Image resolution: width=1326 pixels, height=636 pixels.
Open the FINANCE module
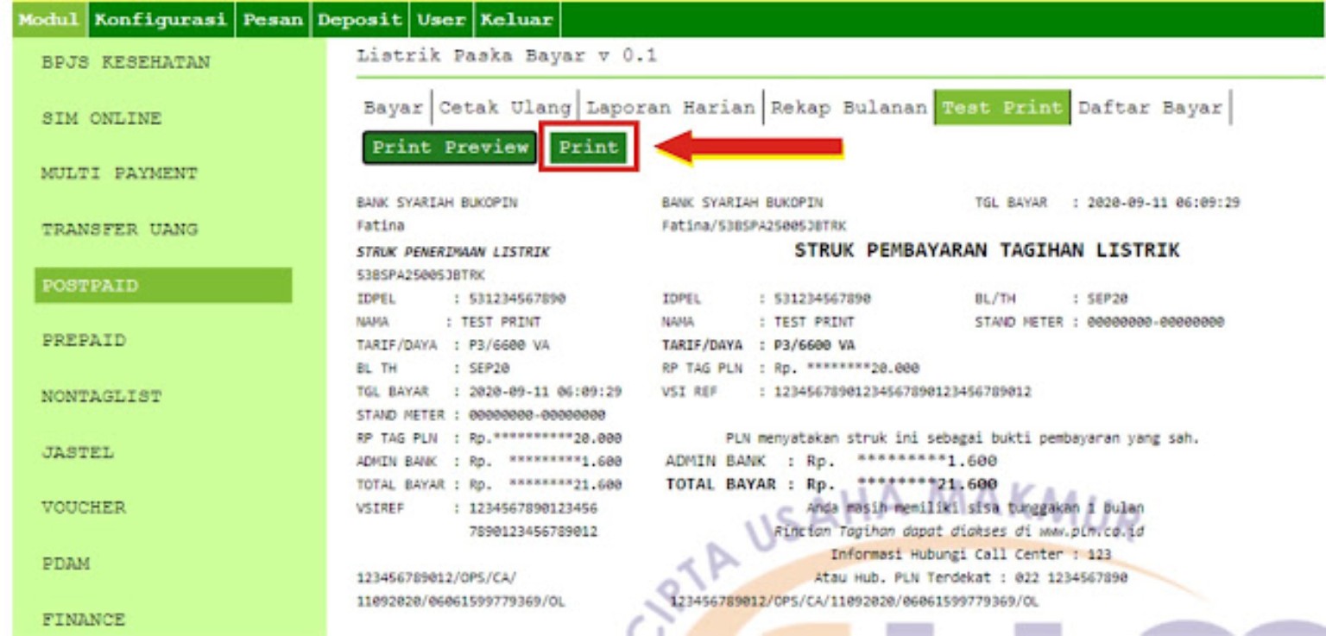pyautogui.click(x=84, y=620)
